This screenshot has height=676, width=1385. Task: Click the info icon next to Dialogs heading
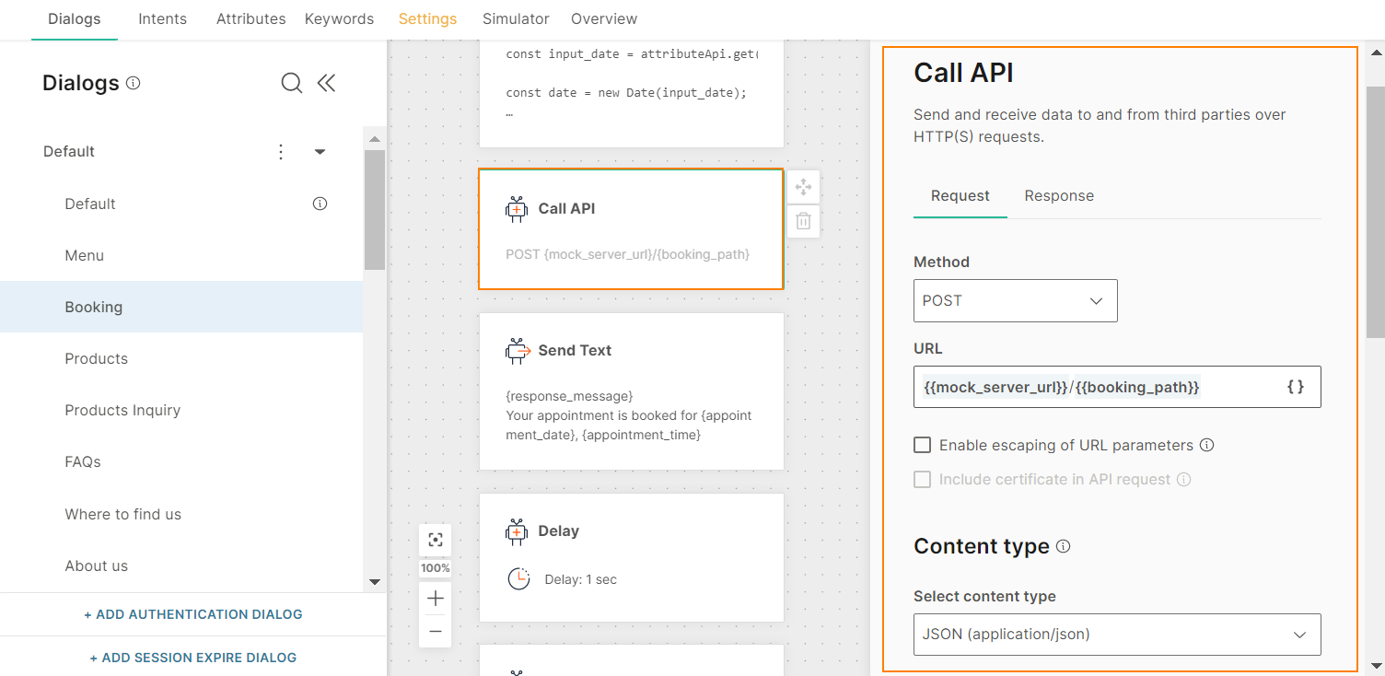pyautogui.click(x=134, y=83)
